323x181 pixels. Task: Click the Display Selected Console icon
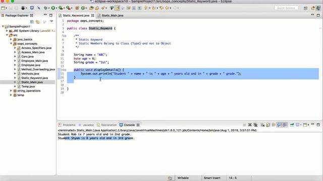(297, 125)
